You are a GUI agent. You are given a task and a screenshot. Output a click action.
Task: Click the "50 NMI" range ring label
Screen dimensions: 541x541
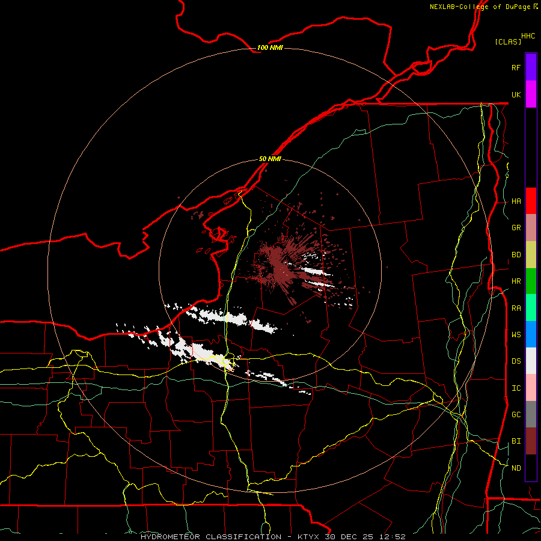[270, 159]
